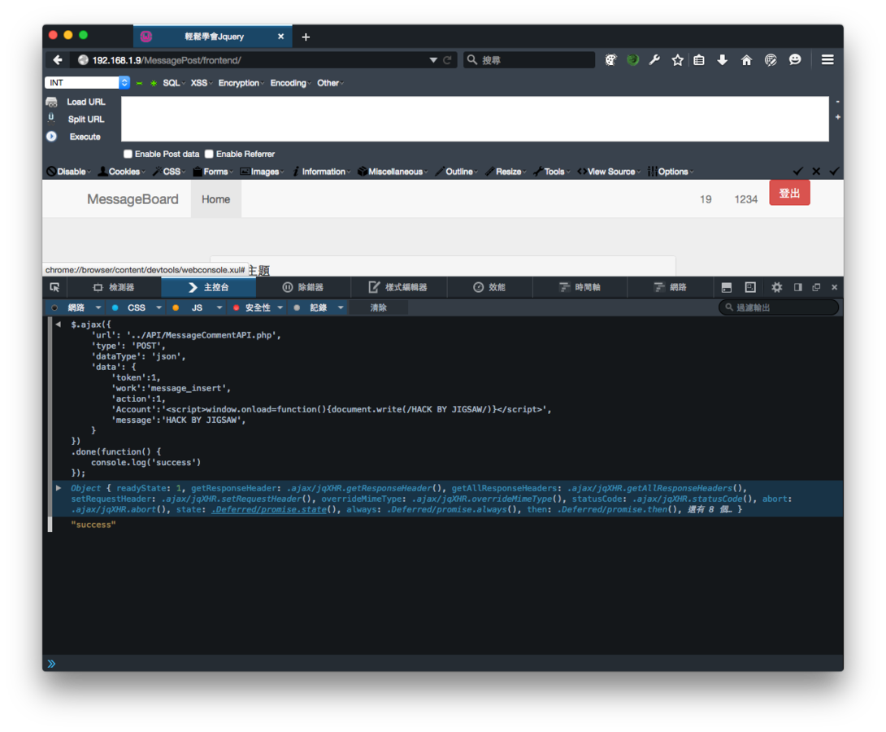Viewport: 886px width, 732px height.
Task: Click 清除 to clear console
Action: [x=378, y=307]
